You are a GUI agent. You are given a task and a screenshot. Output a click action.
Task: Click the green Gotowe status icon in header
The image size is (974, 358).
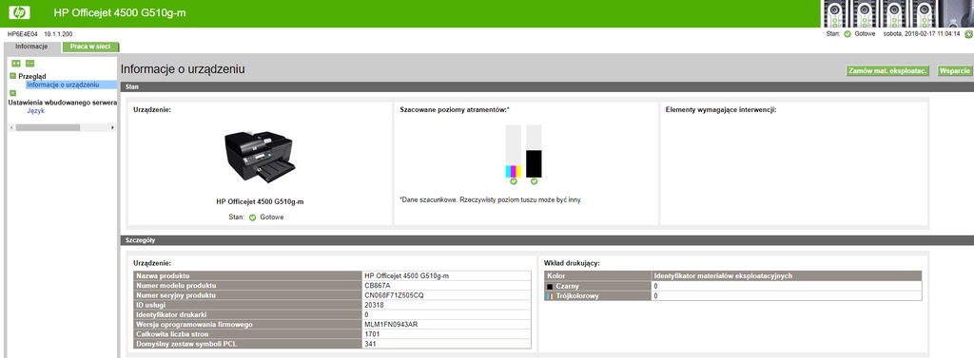[847, 34]
